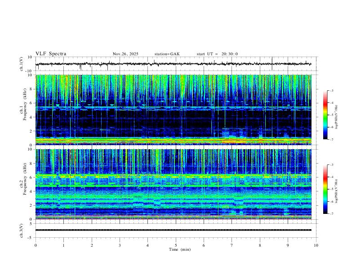
Task: Click the -7 label on upper color bar
Action: click(x=332, y=139)
